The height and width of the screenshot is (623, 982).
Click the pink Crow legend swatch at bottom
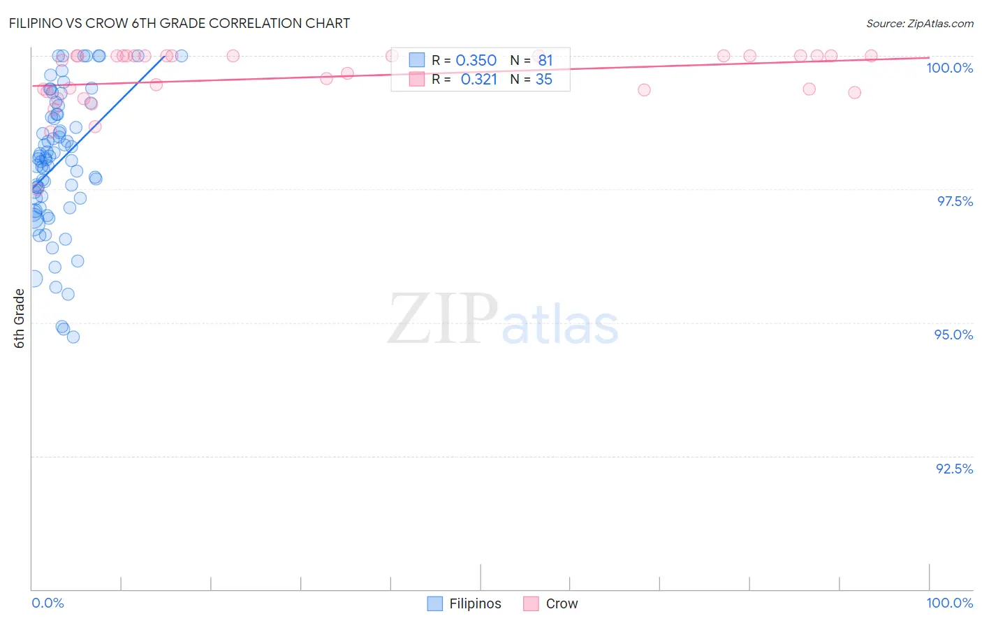pyautogui.click(x=531, y=603)
